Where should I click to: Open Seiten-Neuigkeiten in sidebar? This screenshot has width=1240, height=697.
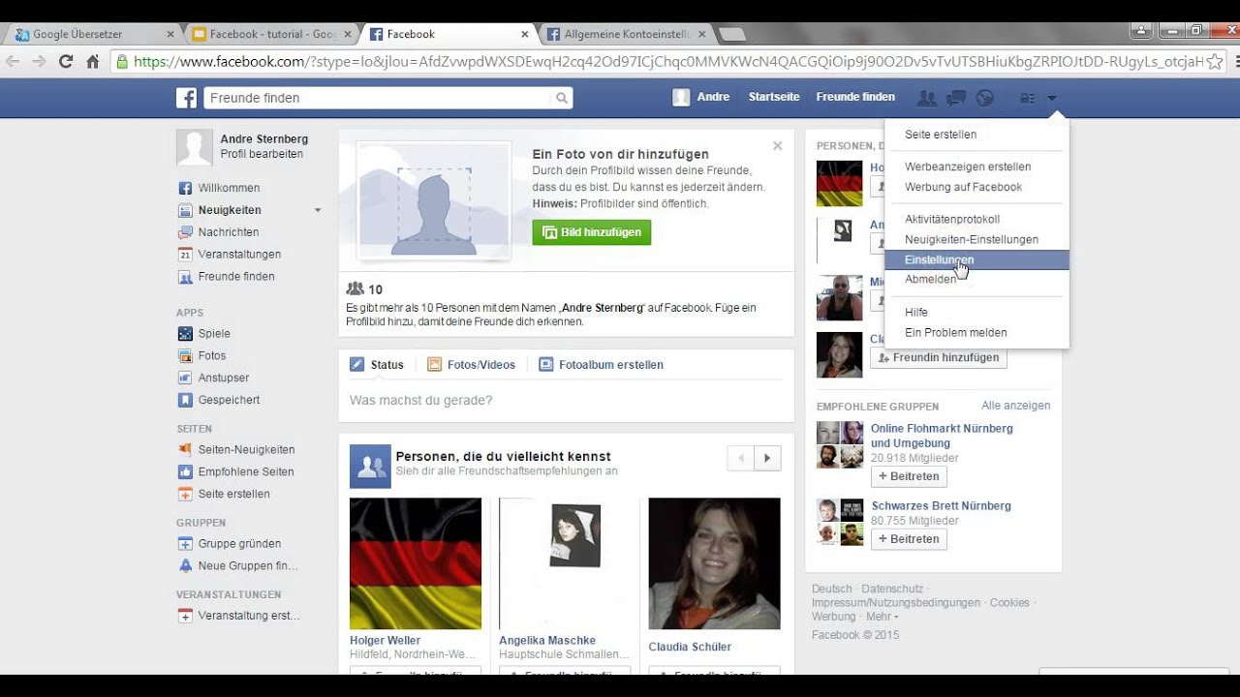[246, 450]
